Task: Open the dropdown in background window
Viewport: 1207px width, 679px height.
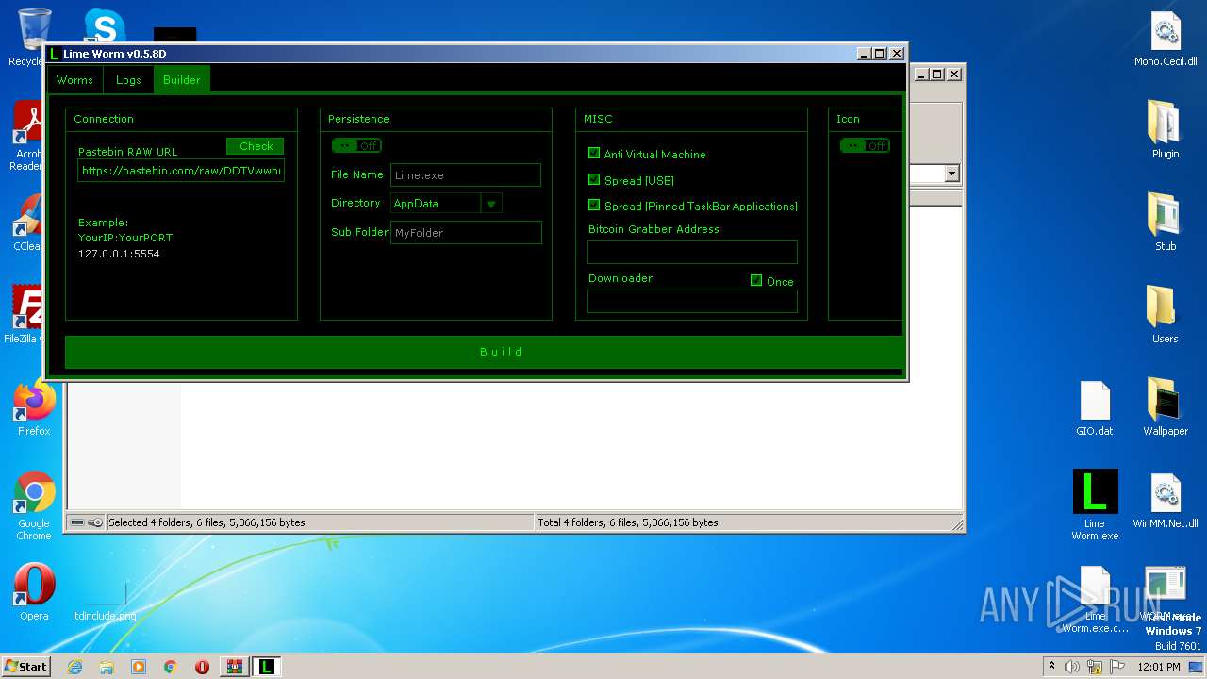Action: click(x=951, y=174)
